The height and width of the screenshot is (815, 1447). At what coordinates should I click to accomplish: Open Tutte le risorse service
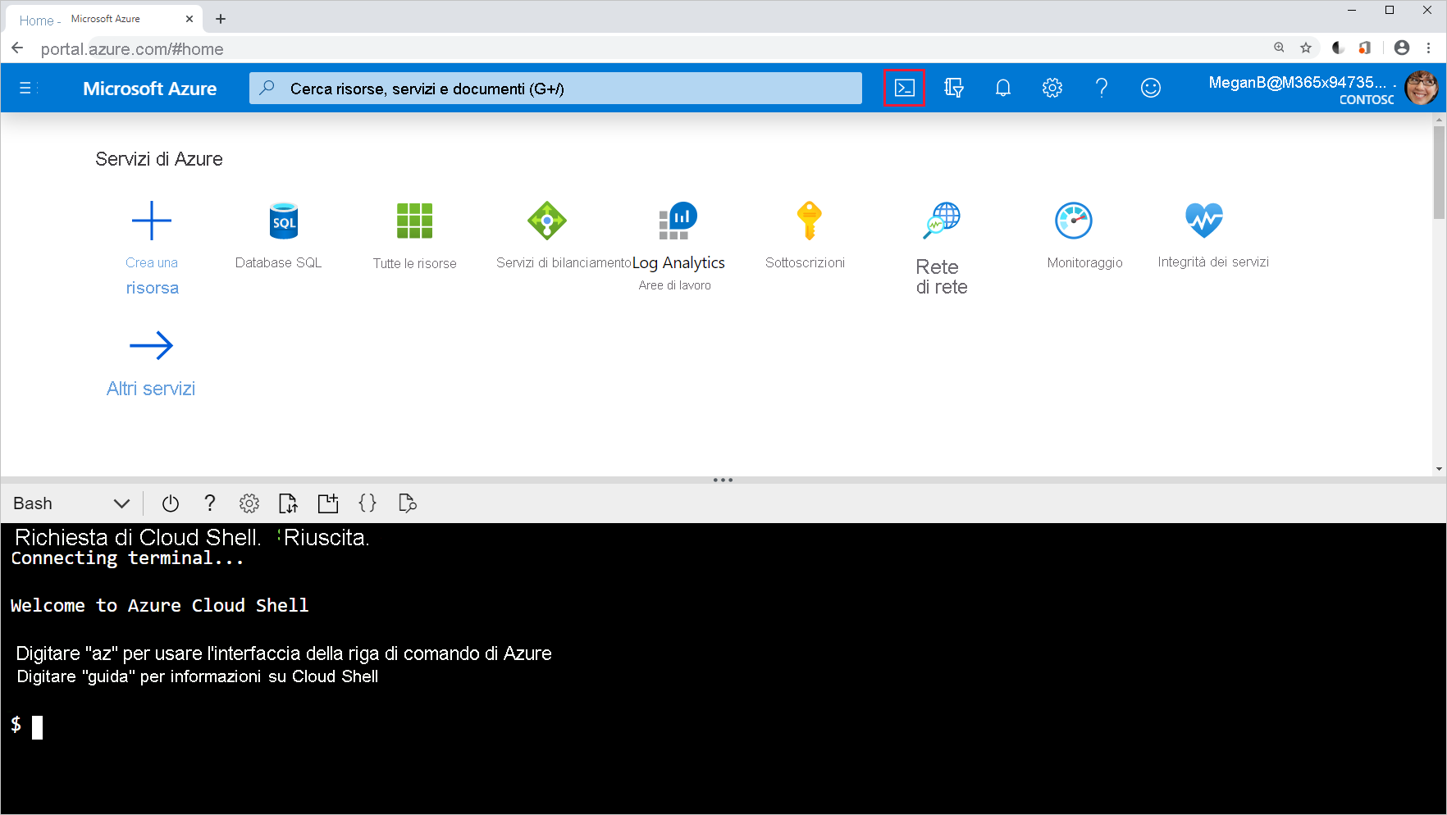(414, 221)
